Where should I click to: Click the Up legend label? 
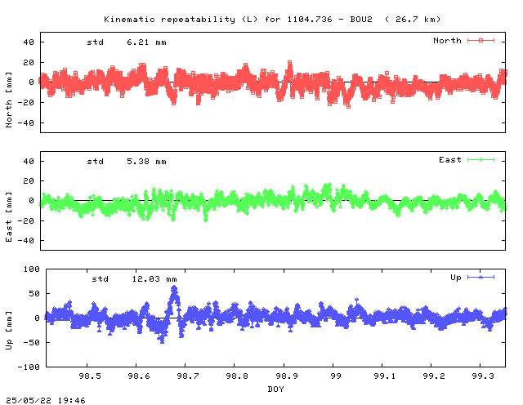tap(456, 278)
